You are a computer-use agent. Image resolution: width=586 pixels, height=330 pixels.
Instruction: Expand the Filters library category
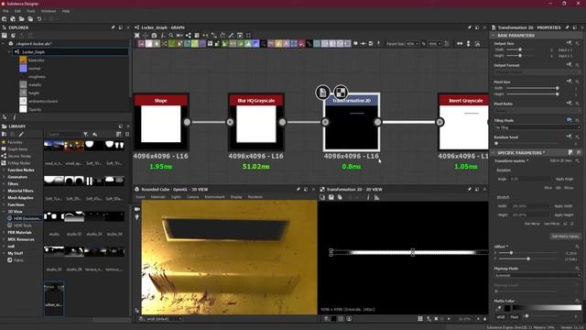click(x=4, y=183)
